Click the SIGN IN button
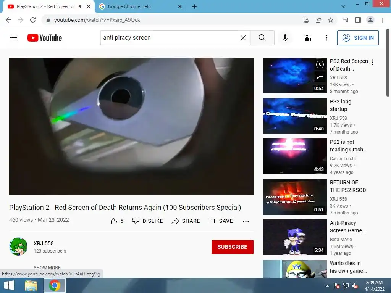This screenshot has width=391, height=293. (358, 38)
